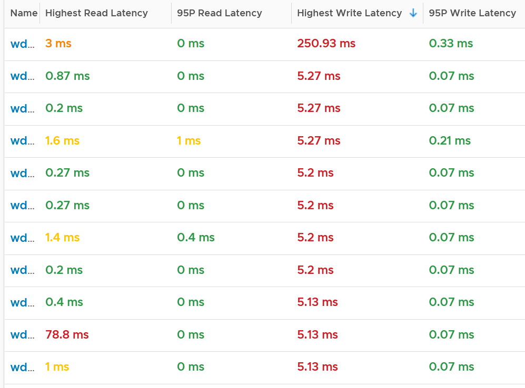Screen dimensions: 525x388
Task: Click Highest Write Latency header text
Action: 349,13
